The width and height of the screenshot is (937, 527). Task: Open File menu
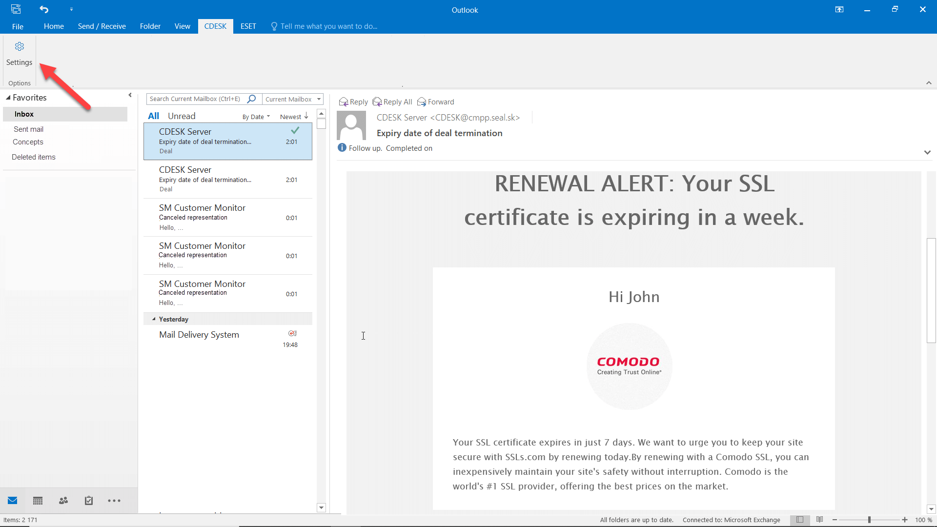(x=18, y=26)
